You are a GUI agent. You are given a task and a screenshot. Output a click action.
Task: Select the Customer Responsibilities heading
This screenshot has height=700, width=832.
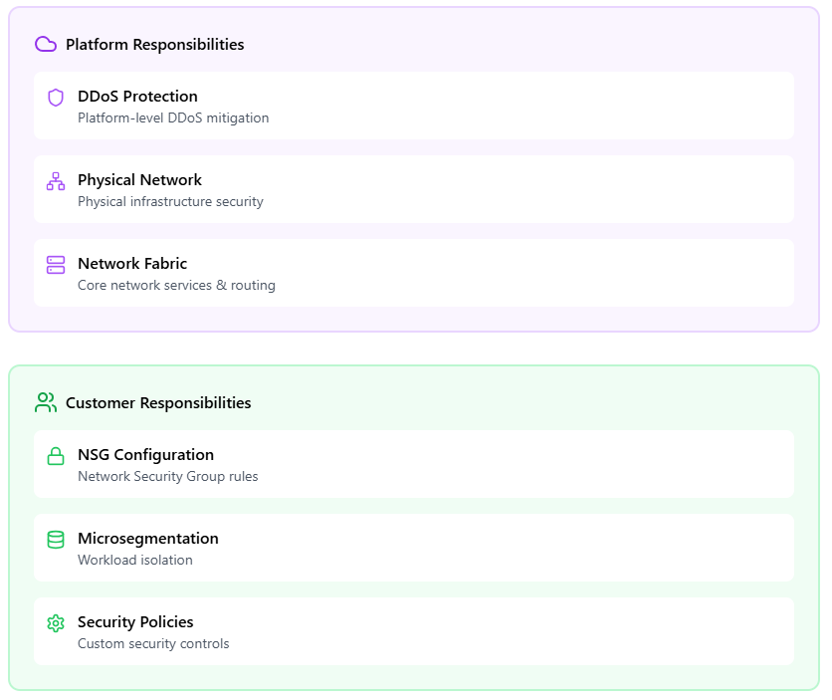coord(158,403)
